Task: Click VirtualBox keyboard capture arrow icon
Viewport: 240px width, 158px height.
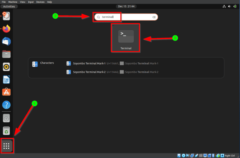Action: click(x=222, y=156)
